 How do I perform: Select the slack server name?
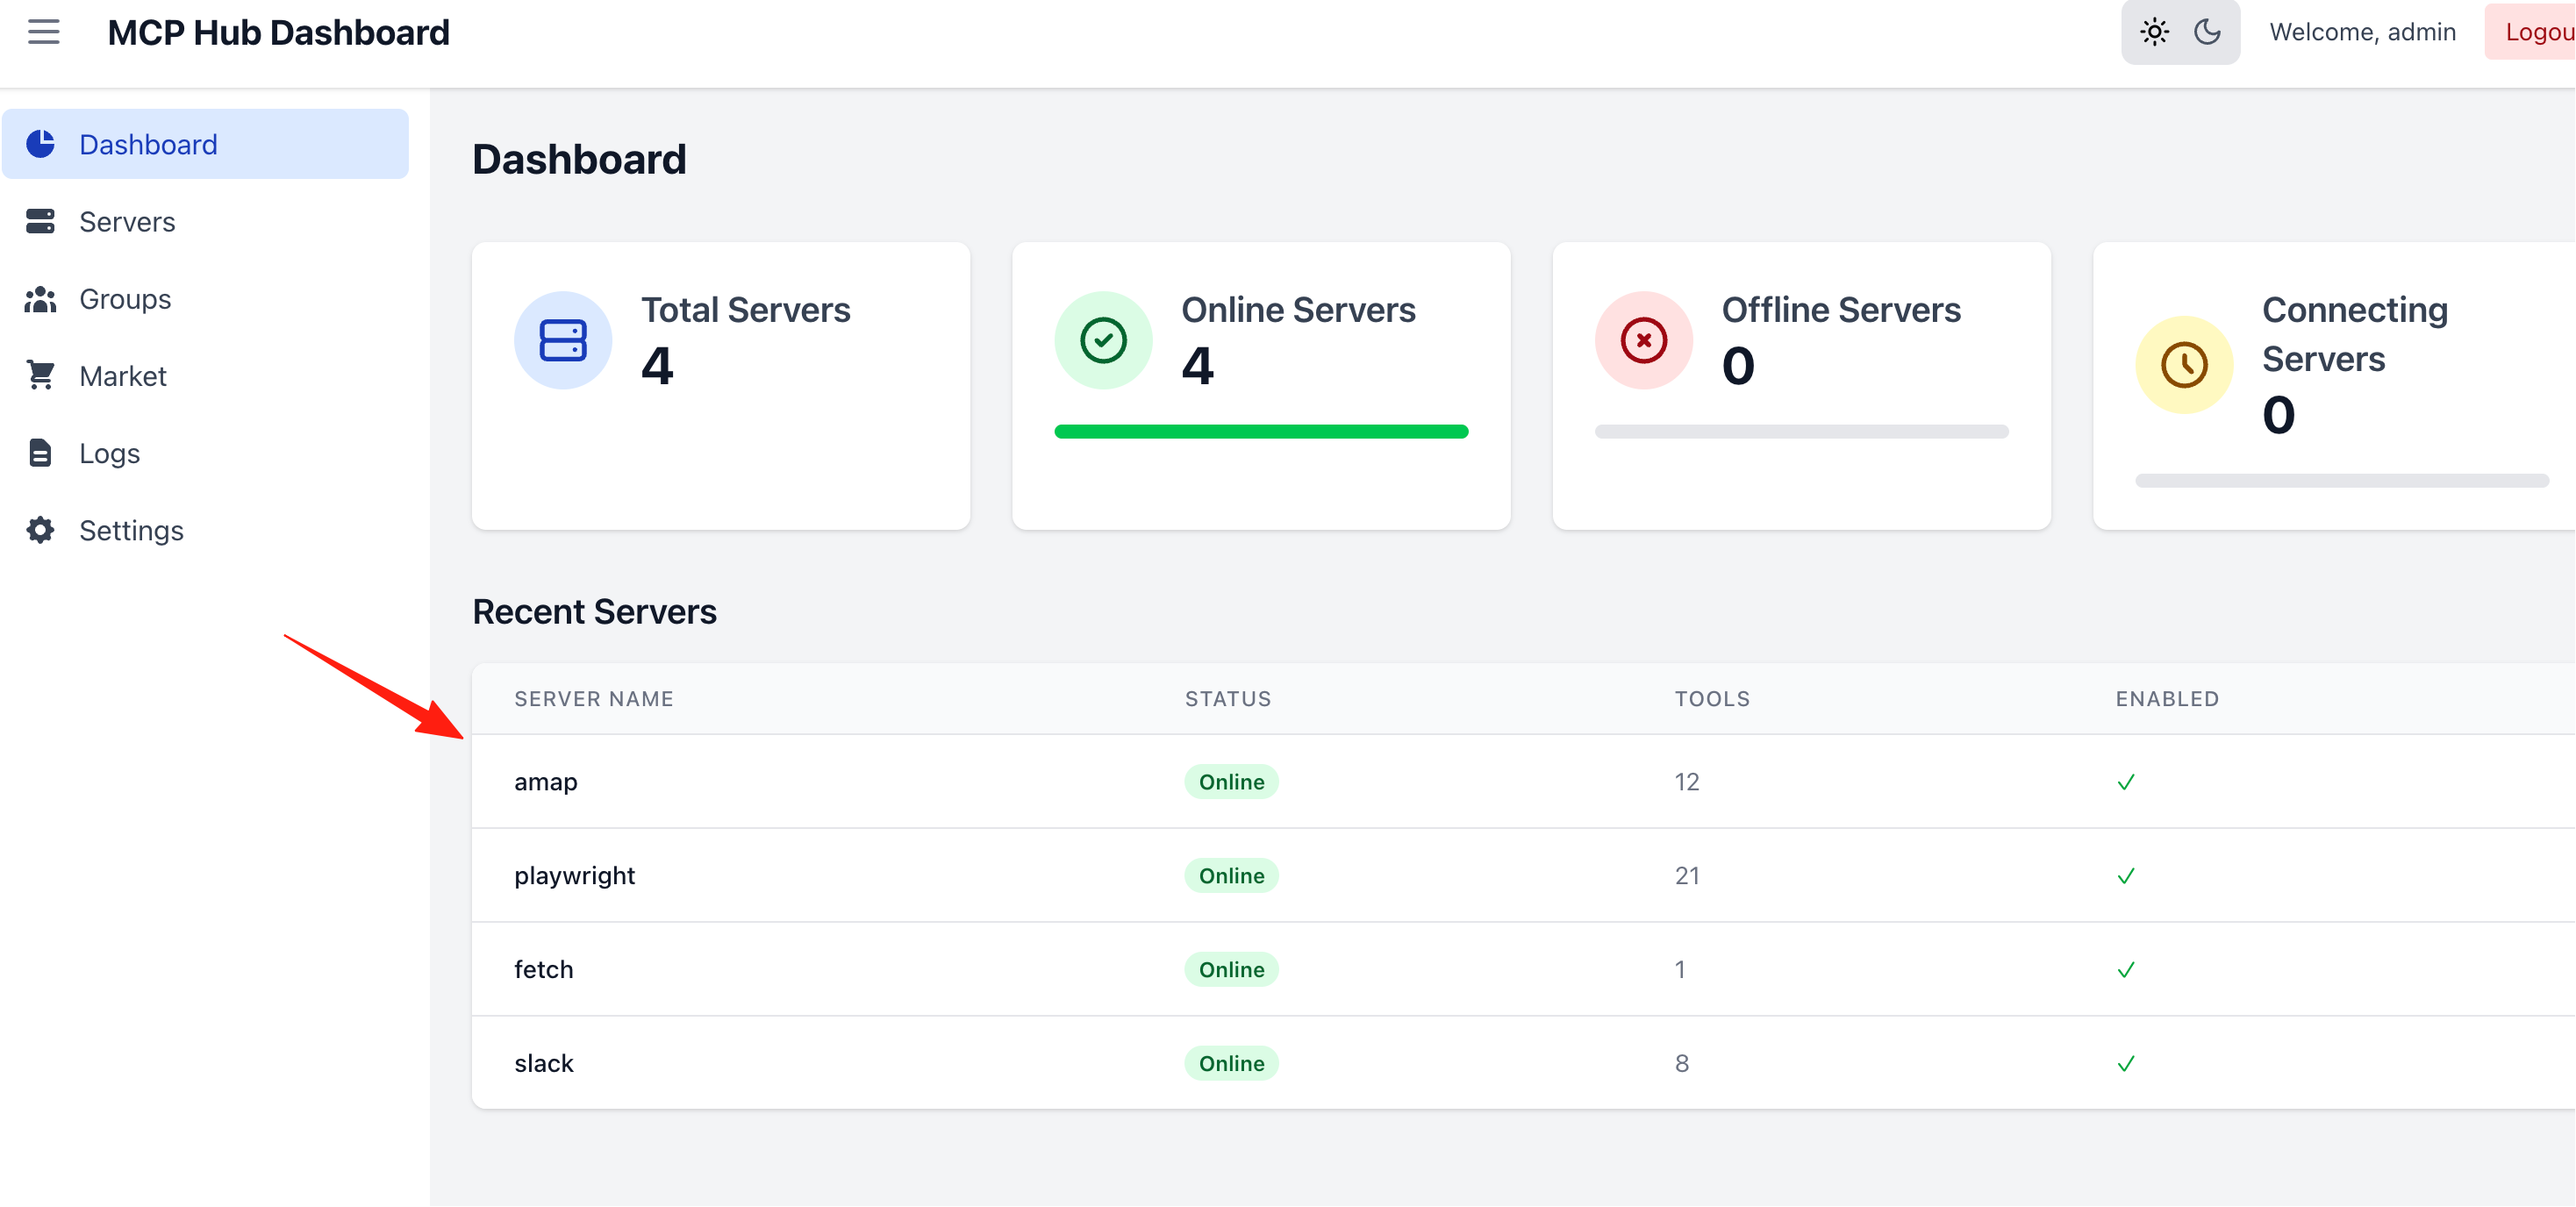click(543, 1064)
